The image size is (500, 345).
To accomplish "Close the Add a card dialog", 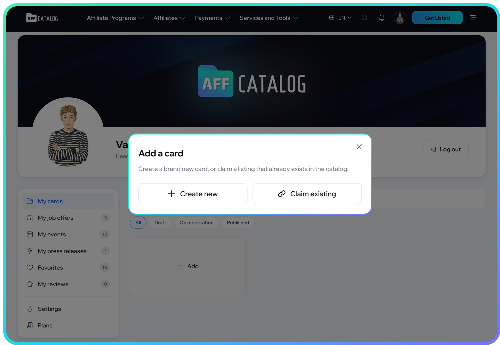I will coord(359,147).
